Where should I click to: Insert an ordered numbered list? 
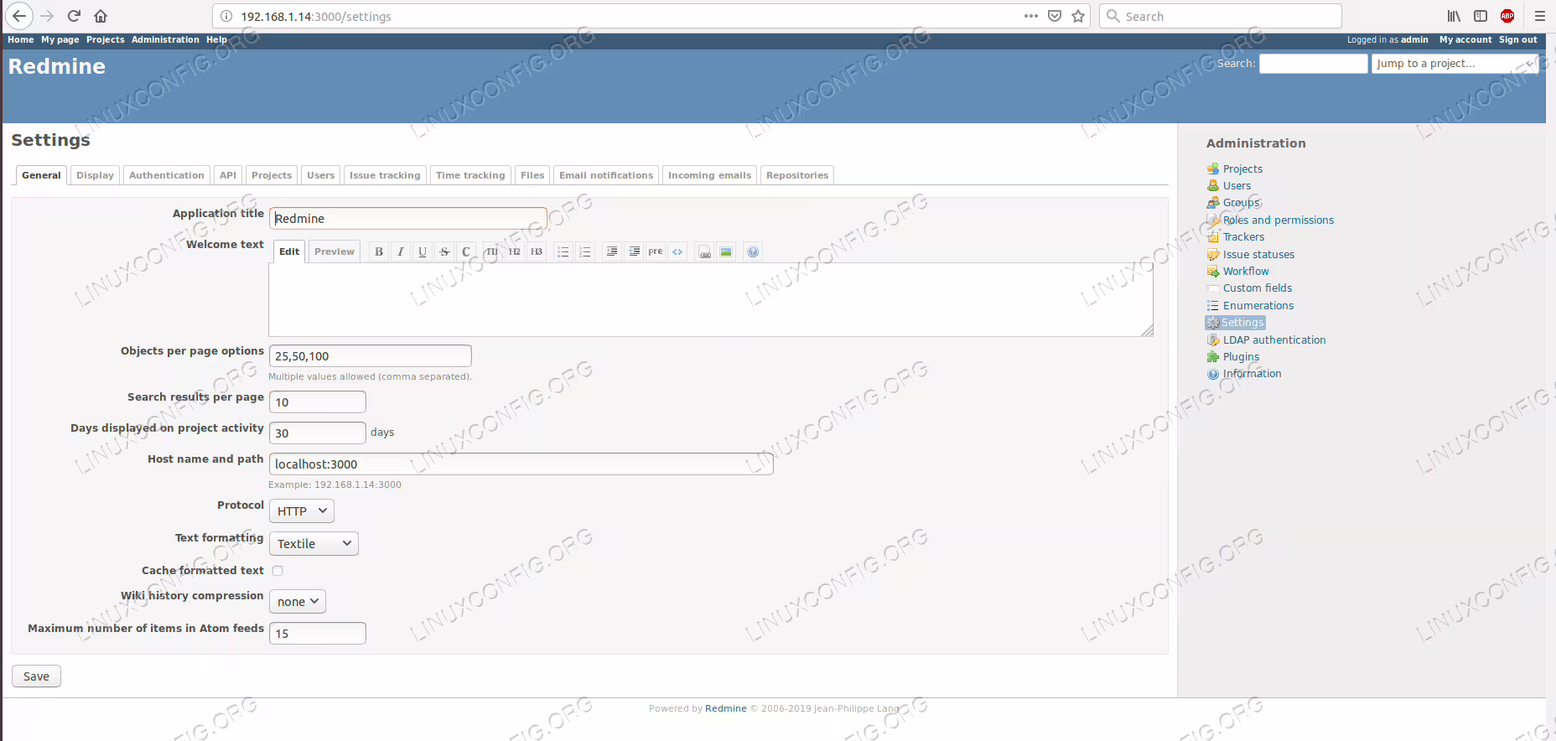[x=585, y=251]
